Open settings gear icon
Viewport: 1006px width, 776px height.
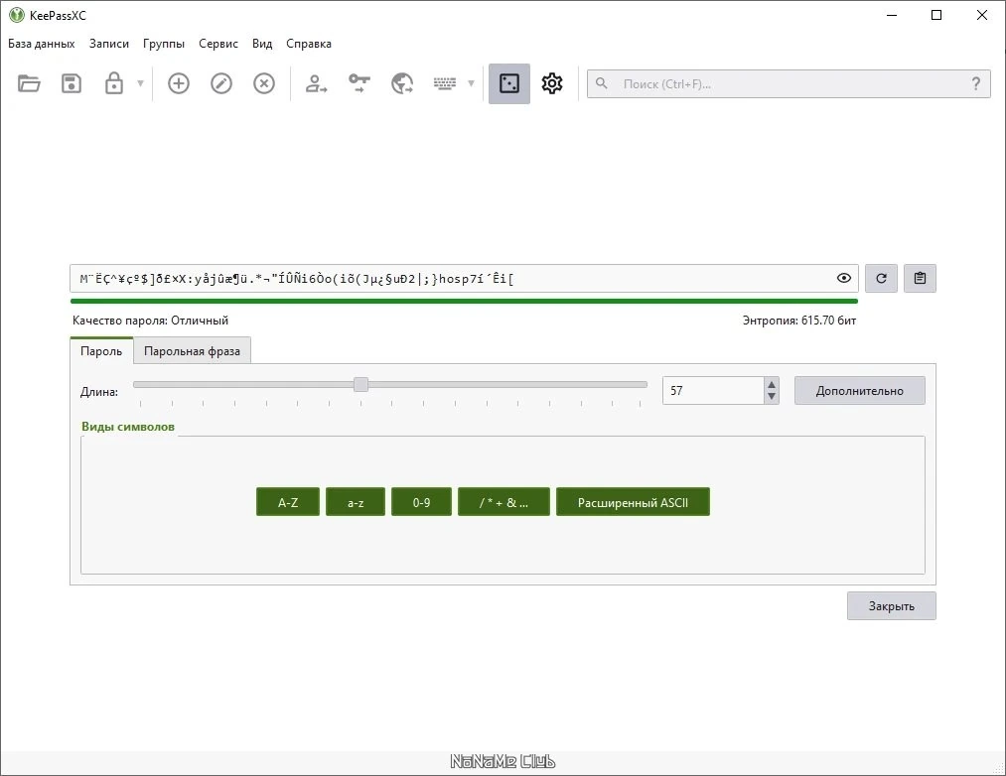pyautogui.click(x=552, y=83)
